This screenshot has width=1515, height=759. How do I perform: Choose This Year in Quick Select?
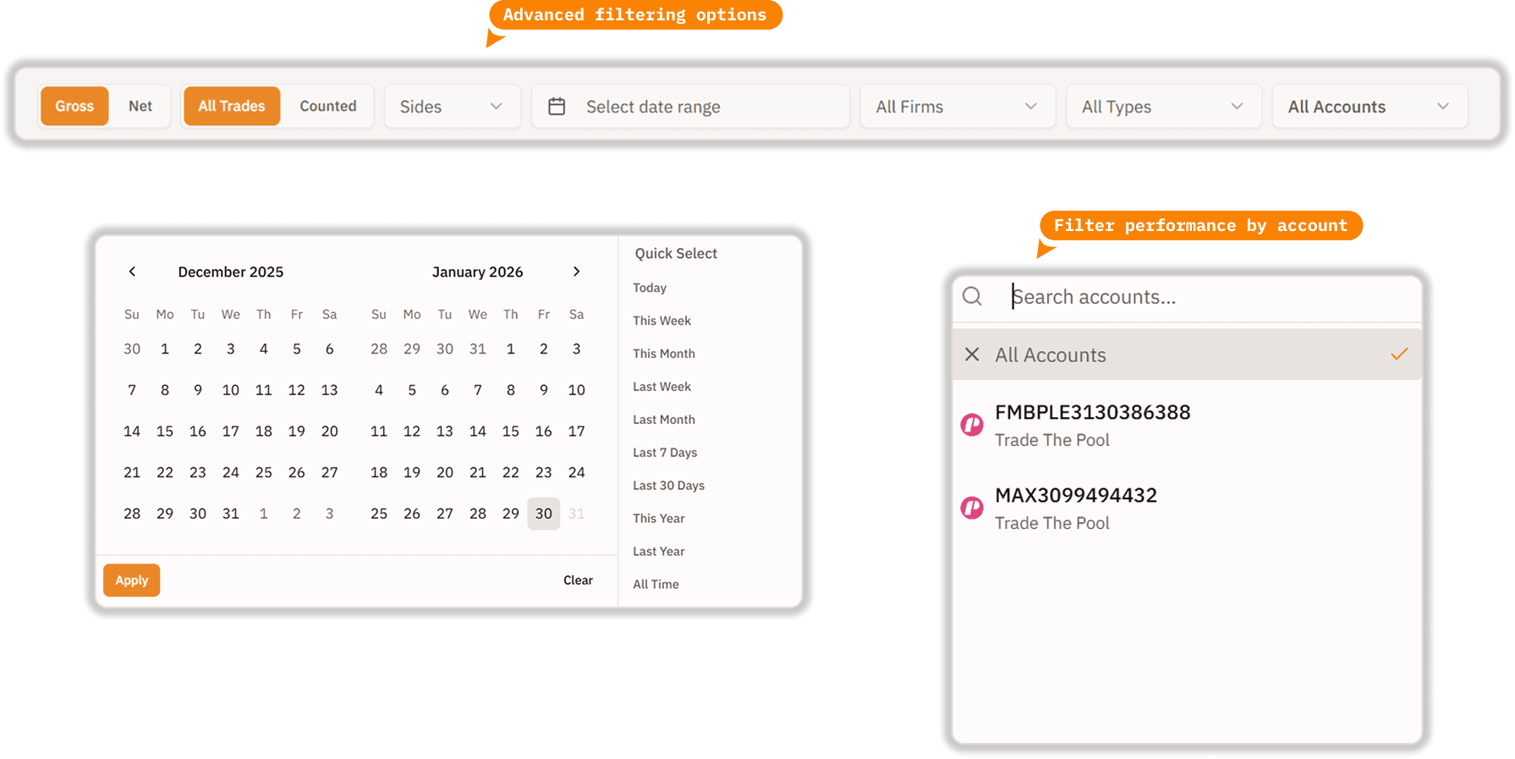[659, 519]
